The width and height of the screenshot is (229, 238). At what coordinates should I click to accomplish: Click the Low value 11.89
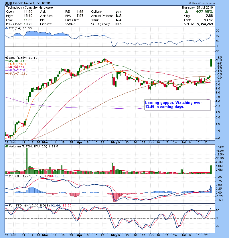click(28, 20)
